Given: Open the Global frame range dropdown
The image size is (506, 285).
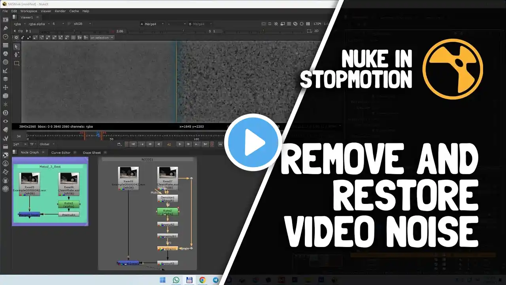Looking at the screenshot, I should point(47,144).
